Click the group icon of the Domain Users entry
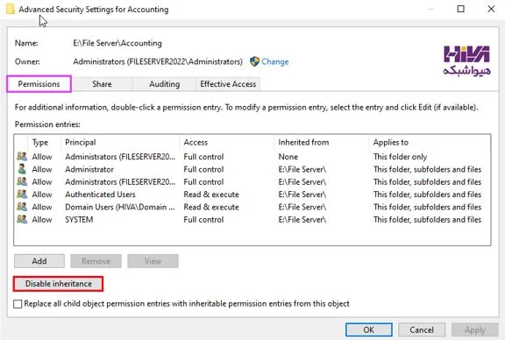Viewport: 505px width, 340px height. click(22, 207)
